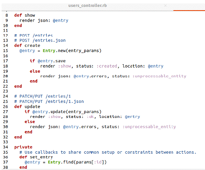
Task: Click comment '# PATCH/PUT /entries/1.json'
Action: pos(49,101)
